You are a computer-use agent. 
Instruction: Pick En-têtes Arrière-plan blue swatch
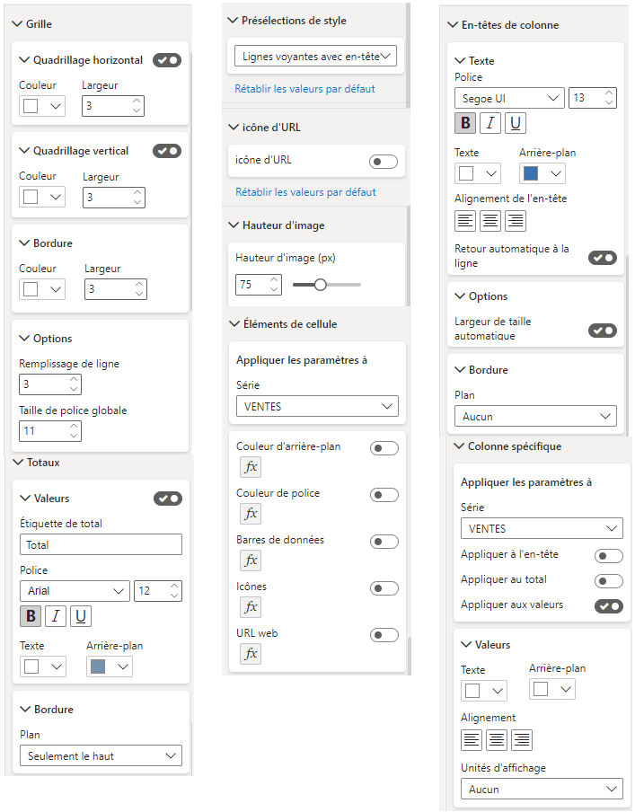tap(531, 173)
